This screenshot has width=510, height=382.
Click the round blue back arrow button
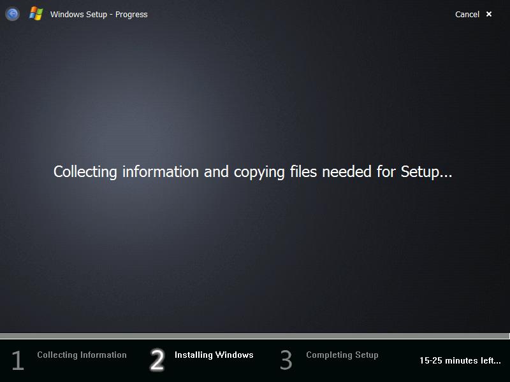[x=12, y=14]
